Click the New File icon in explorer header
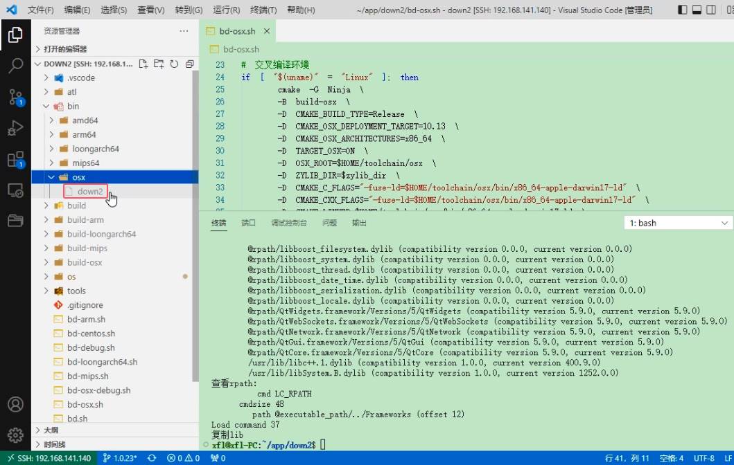The height and width of the screenshot is (465, 734). (143, 64)
